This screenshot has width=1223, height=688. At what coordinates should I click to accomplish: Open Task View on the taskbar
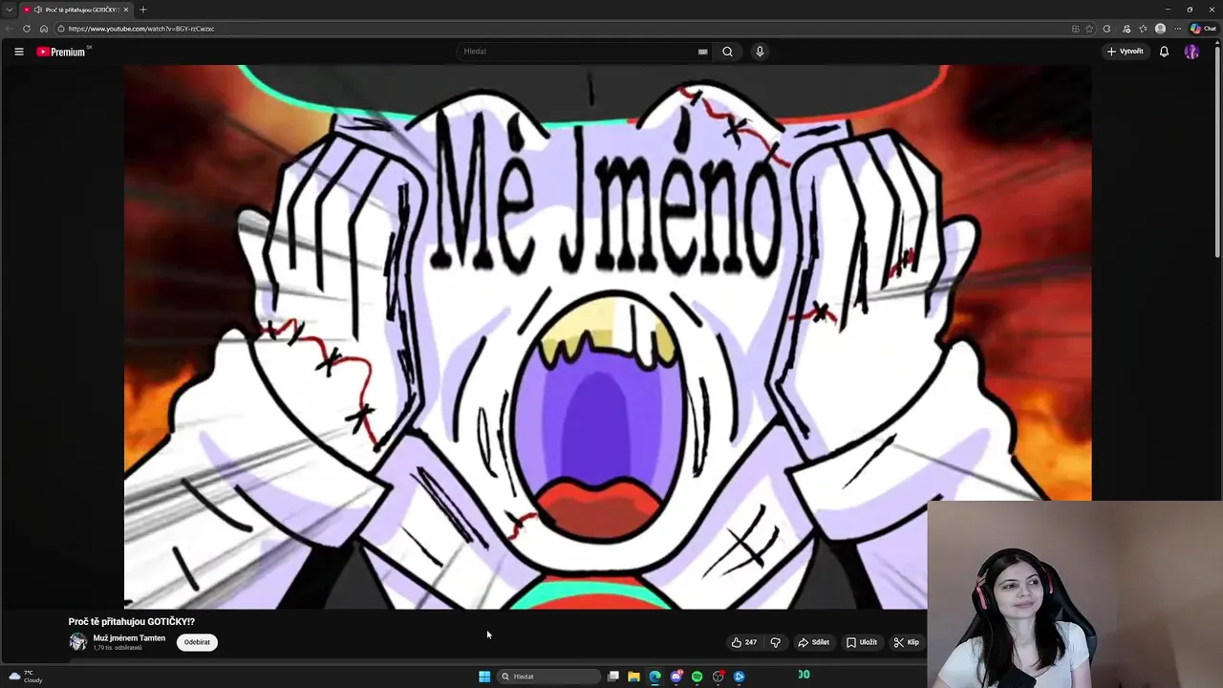coord(613,677)
